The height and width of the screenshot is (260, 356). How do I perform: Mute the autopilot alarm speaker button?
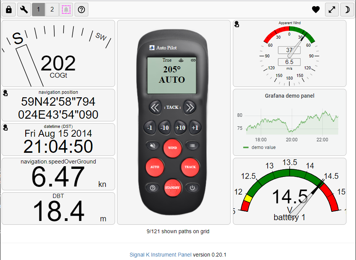153,146
